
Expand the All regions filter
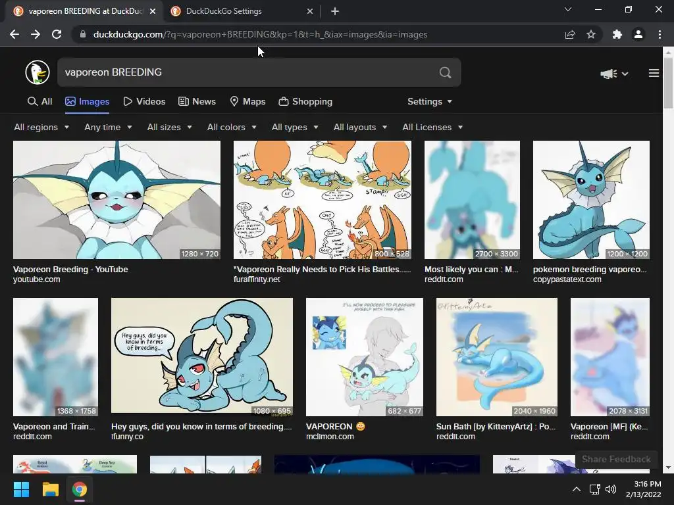(41, 127)
